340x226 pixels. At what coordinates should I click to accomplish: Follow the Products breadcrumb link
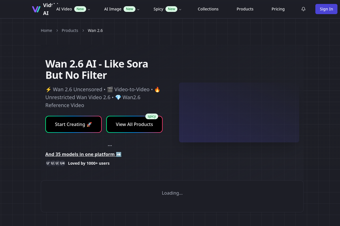(x=70, y=30)
